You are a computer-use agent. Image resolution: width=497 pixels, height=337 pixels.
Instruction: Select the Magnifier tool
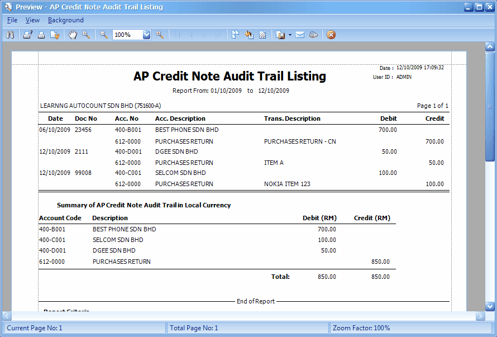click(86, 35)
